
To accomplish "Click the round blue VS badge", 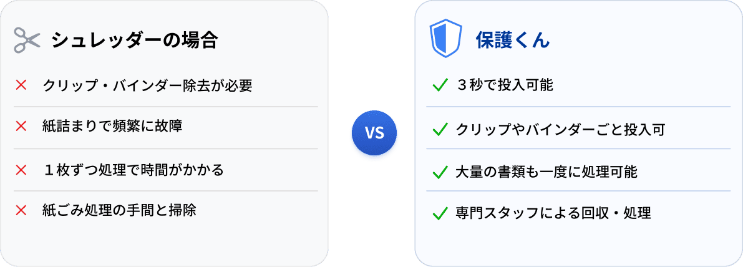I will click(x=374, y=133).
